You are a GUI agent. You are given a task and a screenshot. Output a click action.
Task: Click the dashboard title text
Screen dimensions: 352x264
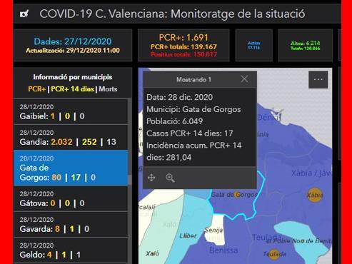point(172,14)
